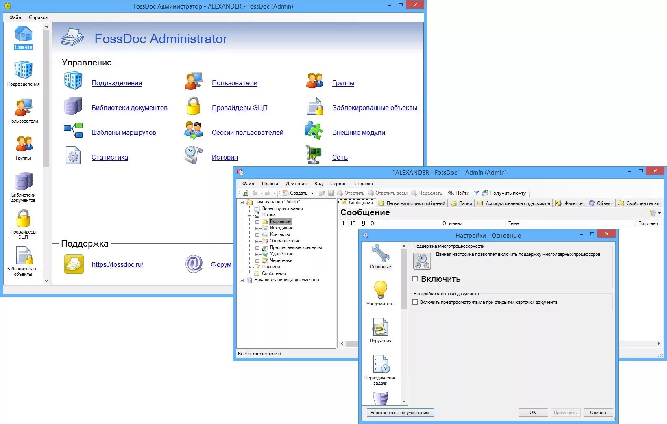Select Группы icon in the left sidebar
This screenshot has height=424, width=667.
[x=24, y=144]
